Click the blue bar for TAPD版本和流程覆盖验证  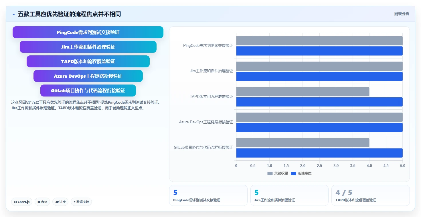319,102
